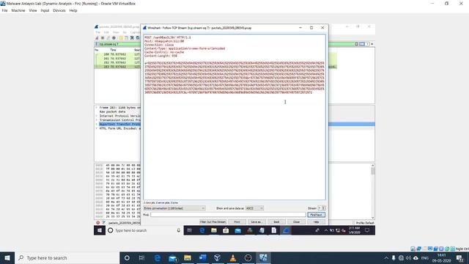Open the VirtualBox Input menu
This screenshot has height=264, width=469.
[x=45, y=10]
